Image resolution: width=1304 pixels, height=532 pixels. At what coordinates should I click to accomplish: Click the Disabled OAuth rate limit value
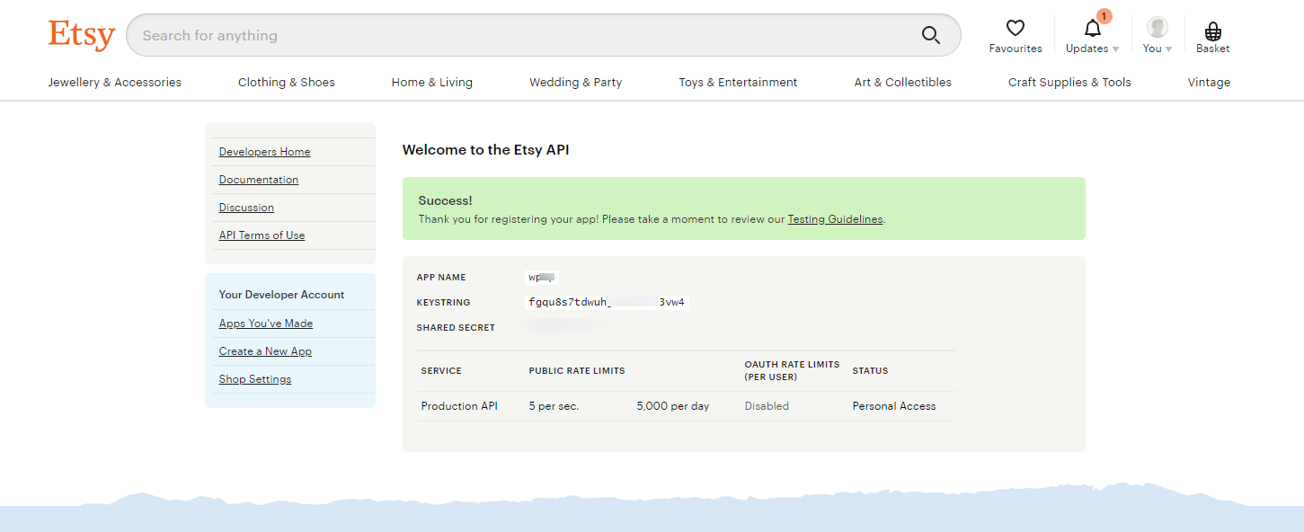coord(767,406)
